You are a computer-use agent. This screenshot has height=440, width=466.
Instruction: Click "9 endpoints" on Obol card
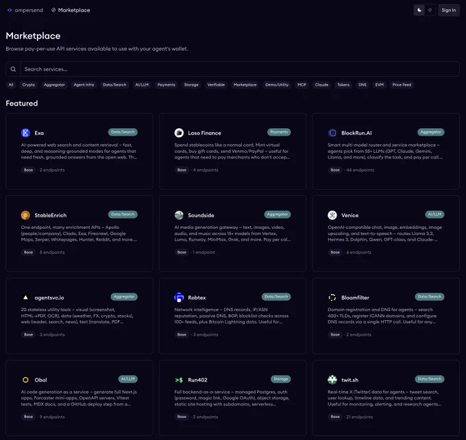coord(52,417)
